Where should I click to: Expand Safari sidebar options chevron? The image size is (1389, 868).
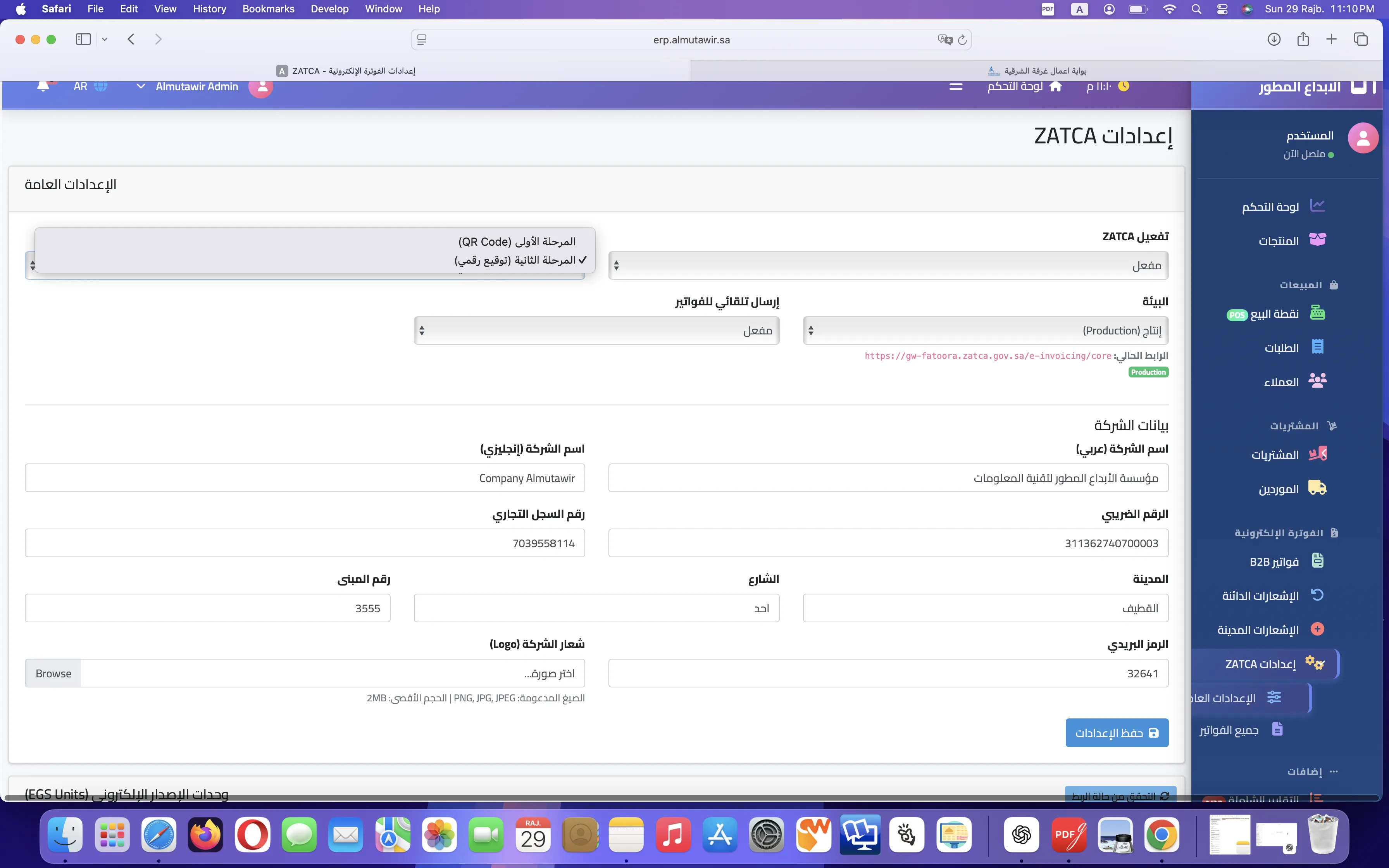(105, 39)
